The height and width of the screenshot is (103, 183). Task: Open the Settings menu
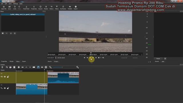click(15, 4)
